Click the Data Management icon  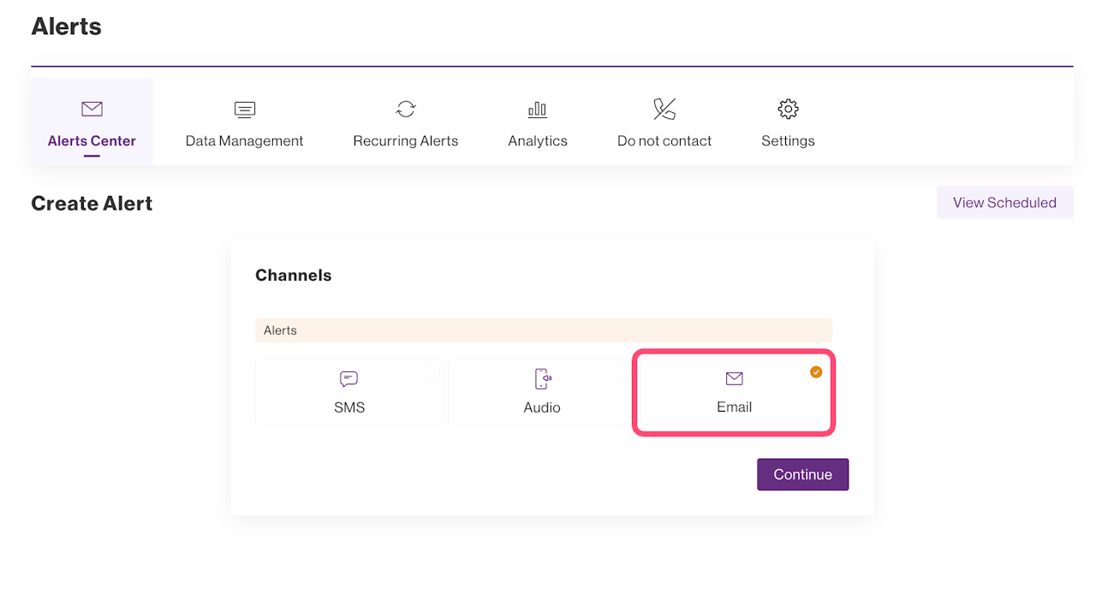(245, 109)
